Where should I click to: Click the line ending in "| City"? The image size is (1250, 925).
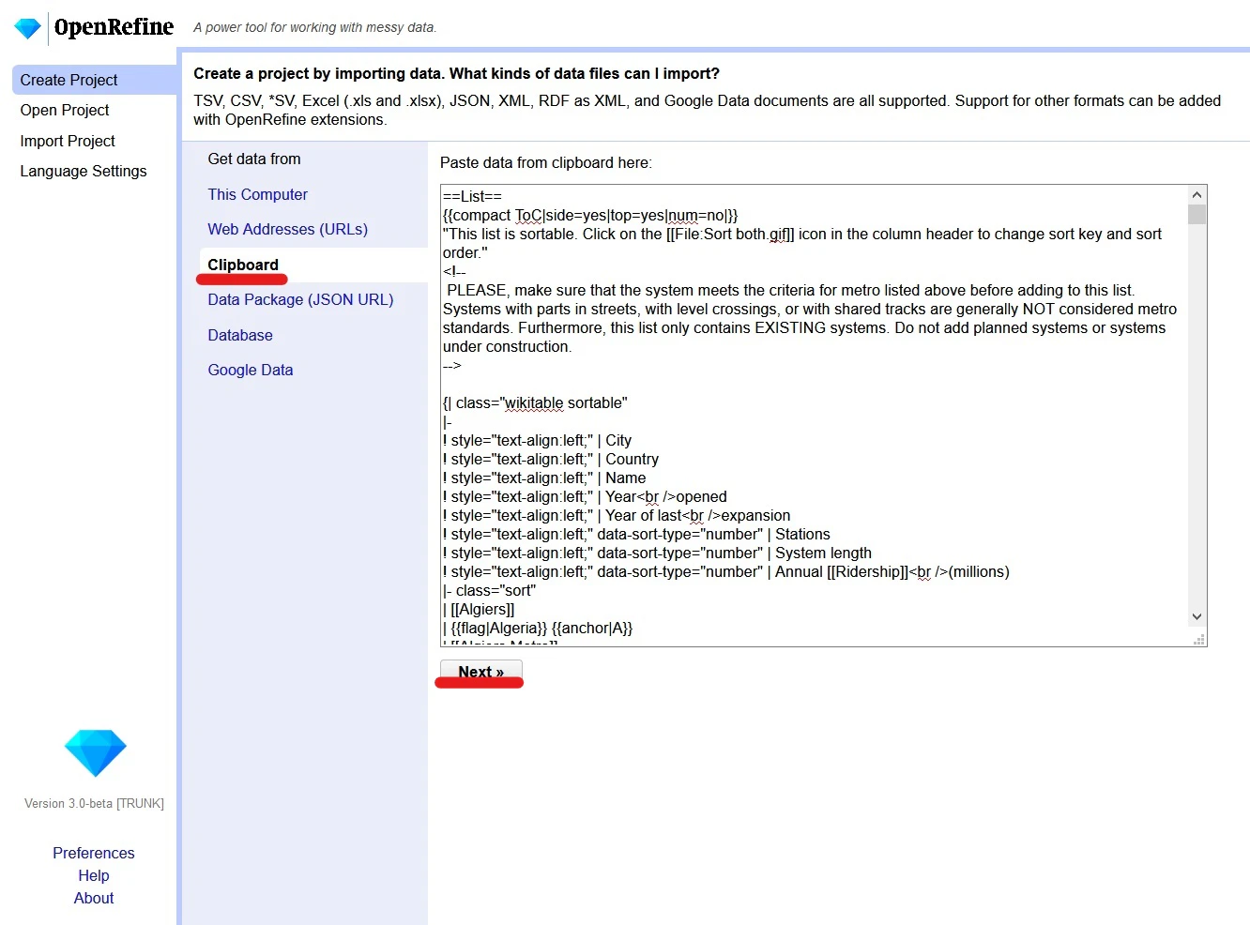click(537, 440)
